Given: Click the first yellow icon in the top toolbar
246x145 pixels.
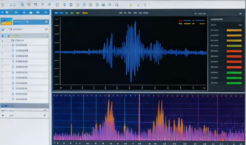Looking at the screenshot, I should 130,5.
